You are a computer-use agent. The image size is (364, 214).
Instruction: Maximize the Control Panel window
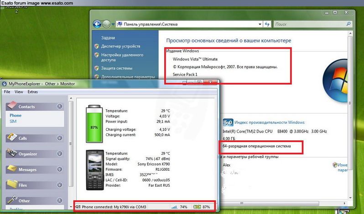point(335,12)
